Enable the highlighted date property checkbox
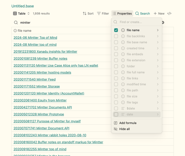Screen dimensions: 185x156 click(x=116, y=114)
